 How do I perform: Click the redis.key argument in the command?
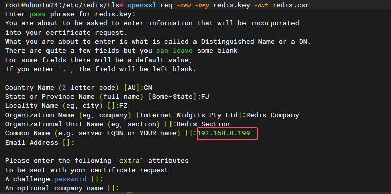tap(232, 5)
